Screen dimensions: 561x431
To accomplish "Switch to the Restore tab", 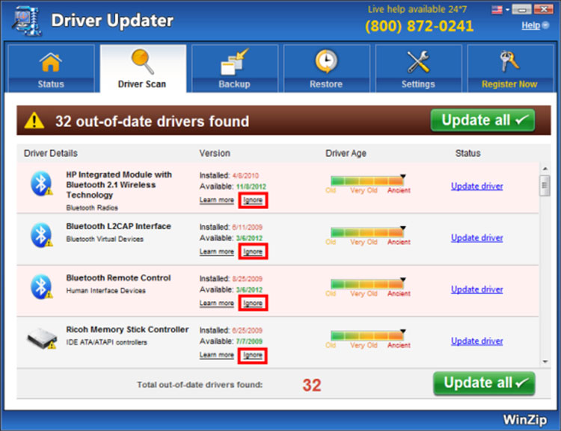I will point(326,68).
